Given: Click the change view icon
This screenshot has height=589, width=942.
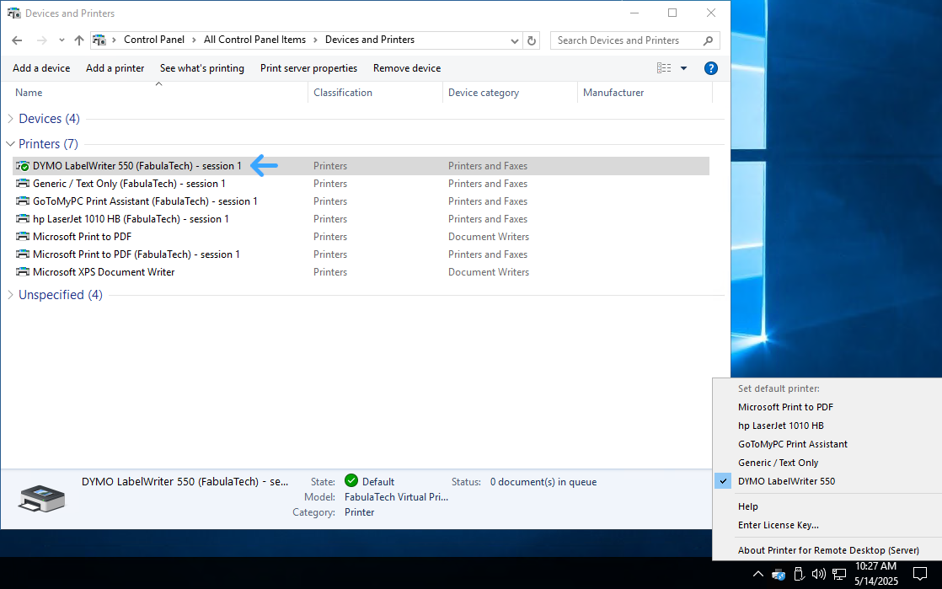Looking at the screenshot, I should (x=664, y=68).
